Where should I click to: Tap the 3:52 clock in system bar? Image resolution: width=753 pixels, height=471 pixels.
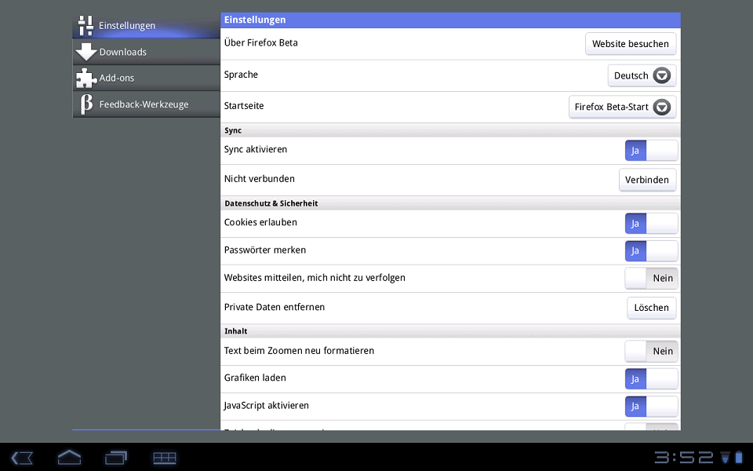(x=684, y=457)
